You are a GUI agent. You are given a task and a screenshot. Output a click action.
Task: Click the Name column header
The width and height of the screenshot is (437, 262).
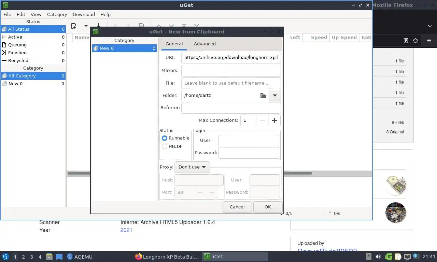[82, 38]
